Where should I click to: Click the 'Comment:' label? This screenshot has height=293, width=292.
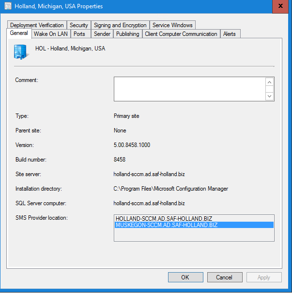click(27, 80)
